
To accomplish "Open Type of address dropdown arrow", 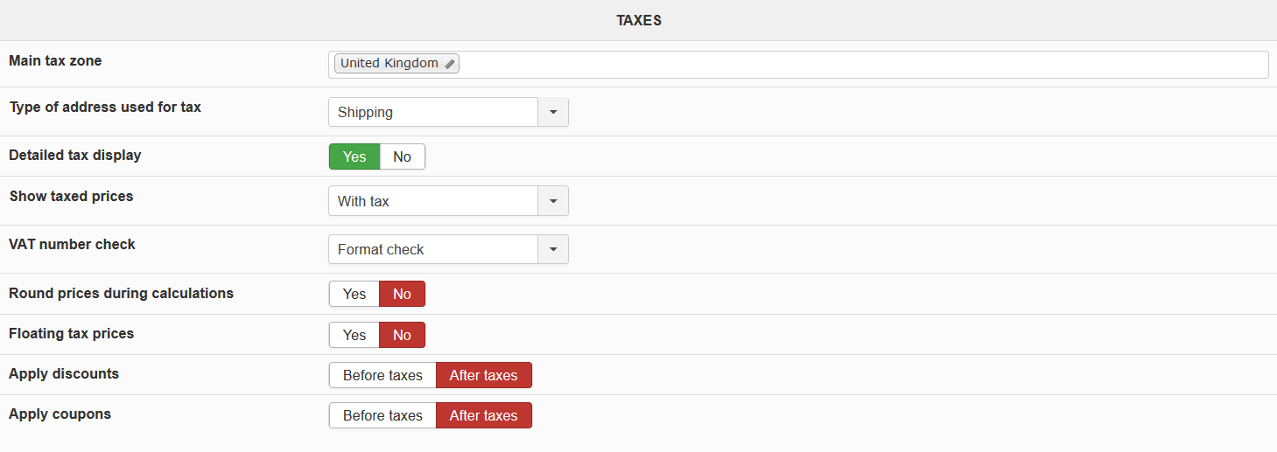I will tap(553, 112).
